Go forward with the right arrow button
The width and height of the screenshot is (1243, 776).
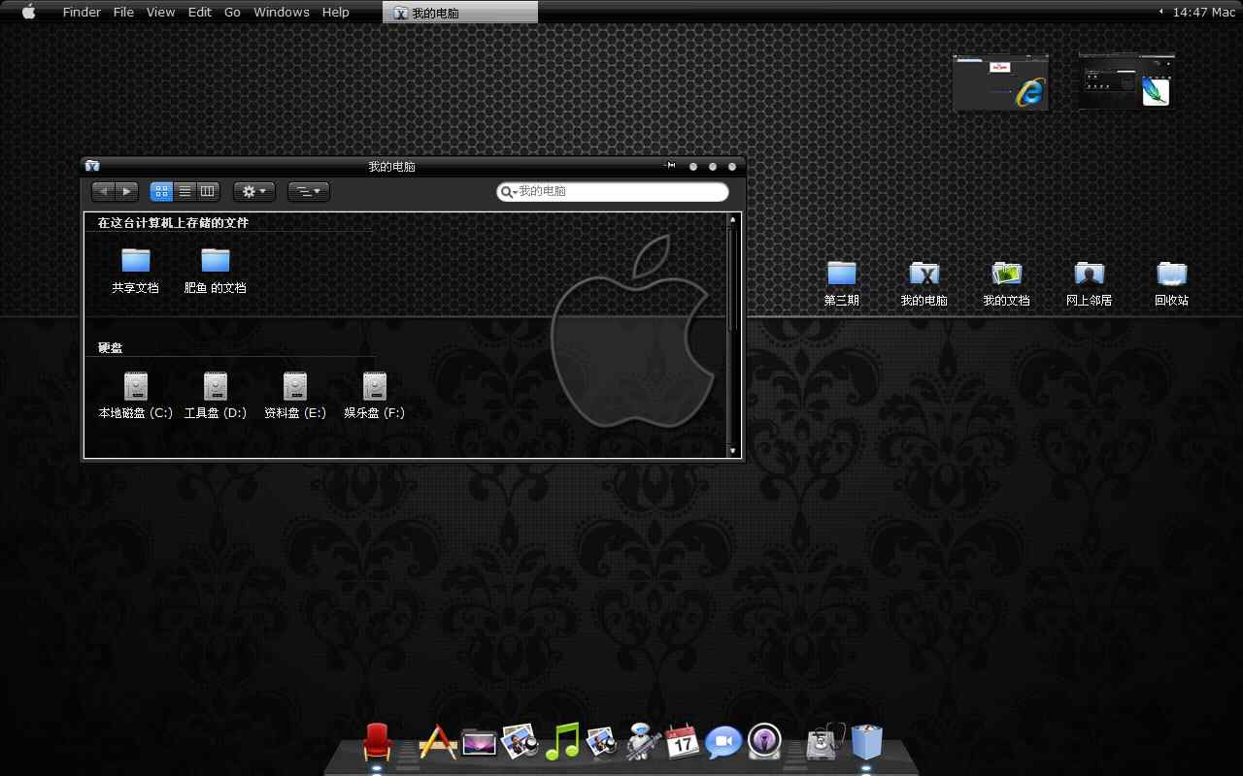coord(127,191)
